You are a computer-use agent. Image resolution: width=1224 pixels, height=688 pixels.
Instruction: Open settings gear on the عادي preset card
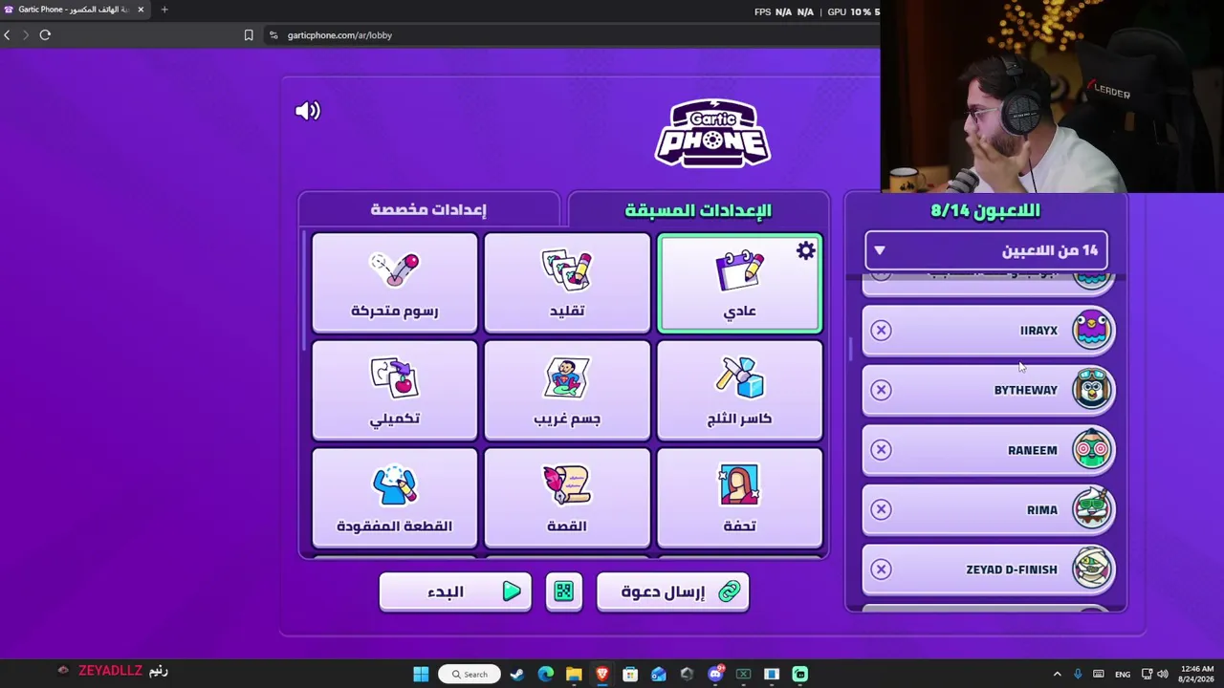(x=806, y=251)
